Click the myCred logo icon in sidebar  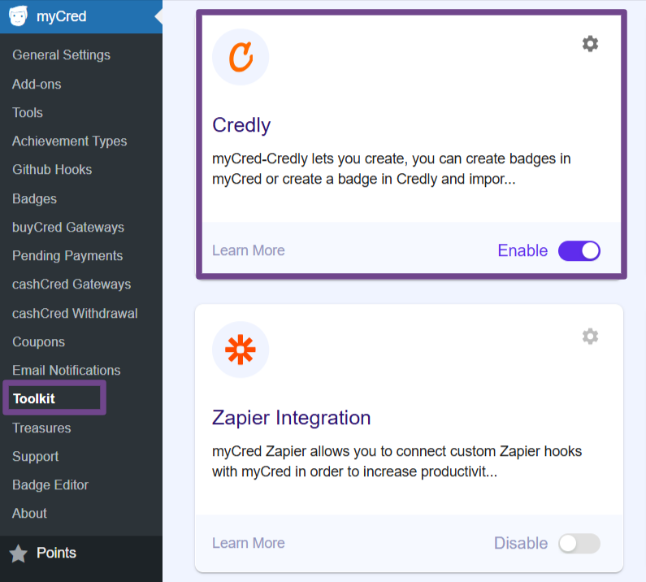pos(19,16)
